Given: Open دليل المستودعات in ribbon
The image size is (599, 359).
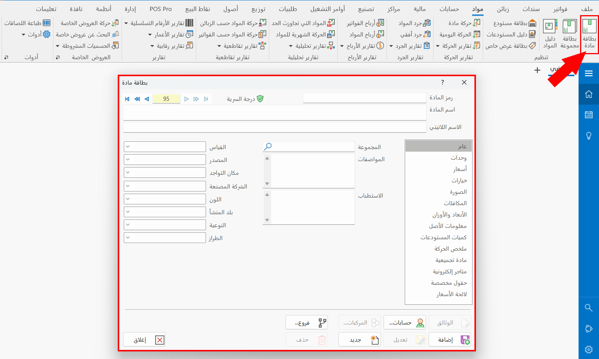Looking at the screenshot, I should 511,34.
